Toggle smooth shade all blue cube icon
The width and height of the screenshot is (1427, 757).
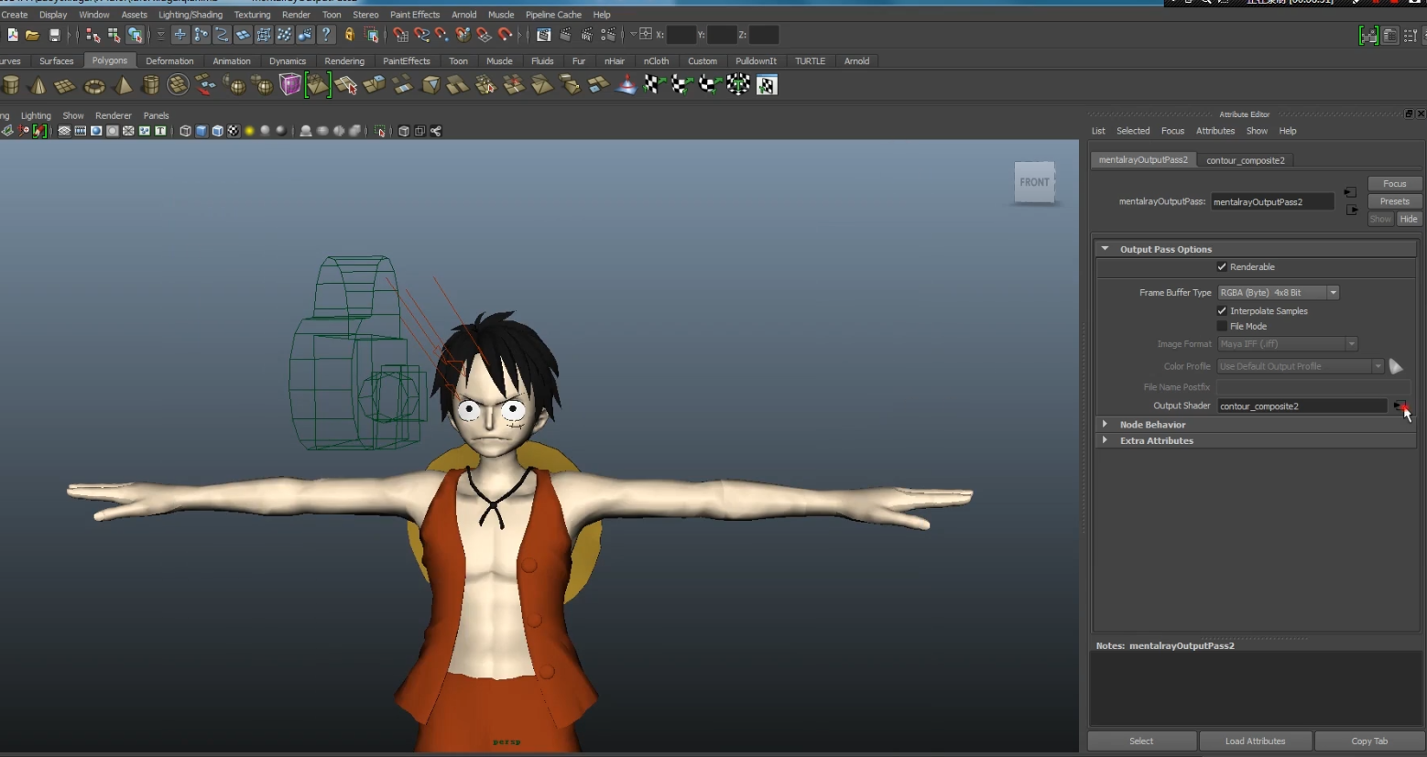(x=202, y=131)
